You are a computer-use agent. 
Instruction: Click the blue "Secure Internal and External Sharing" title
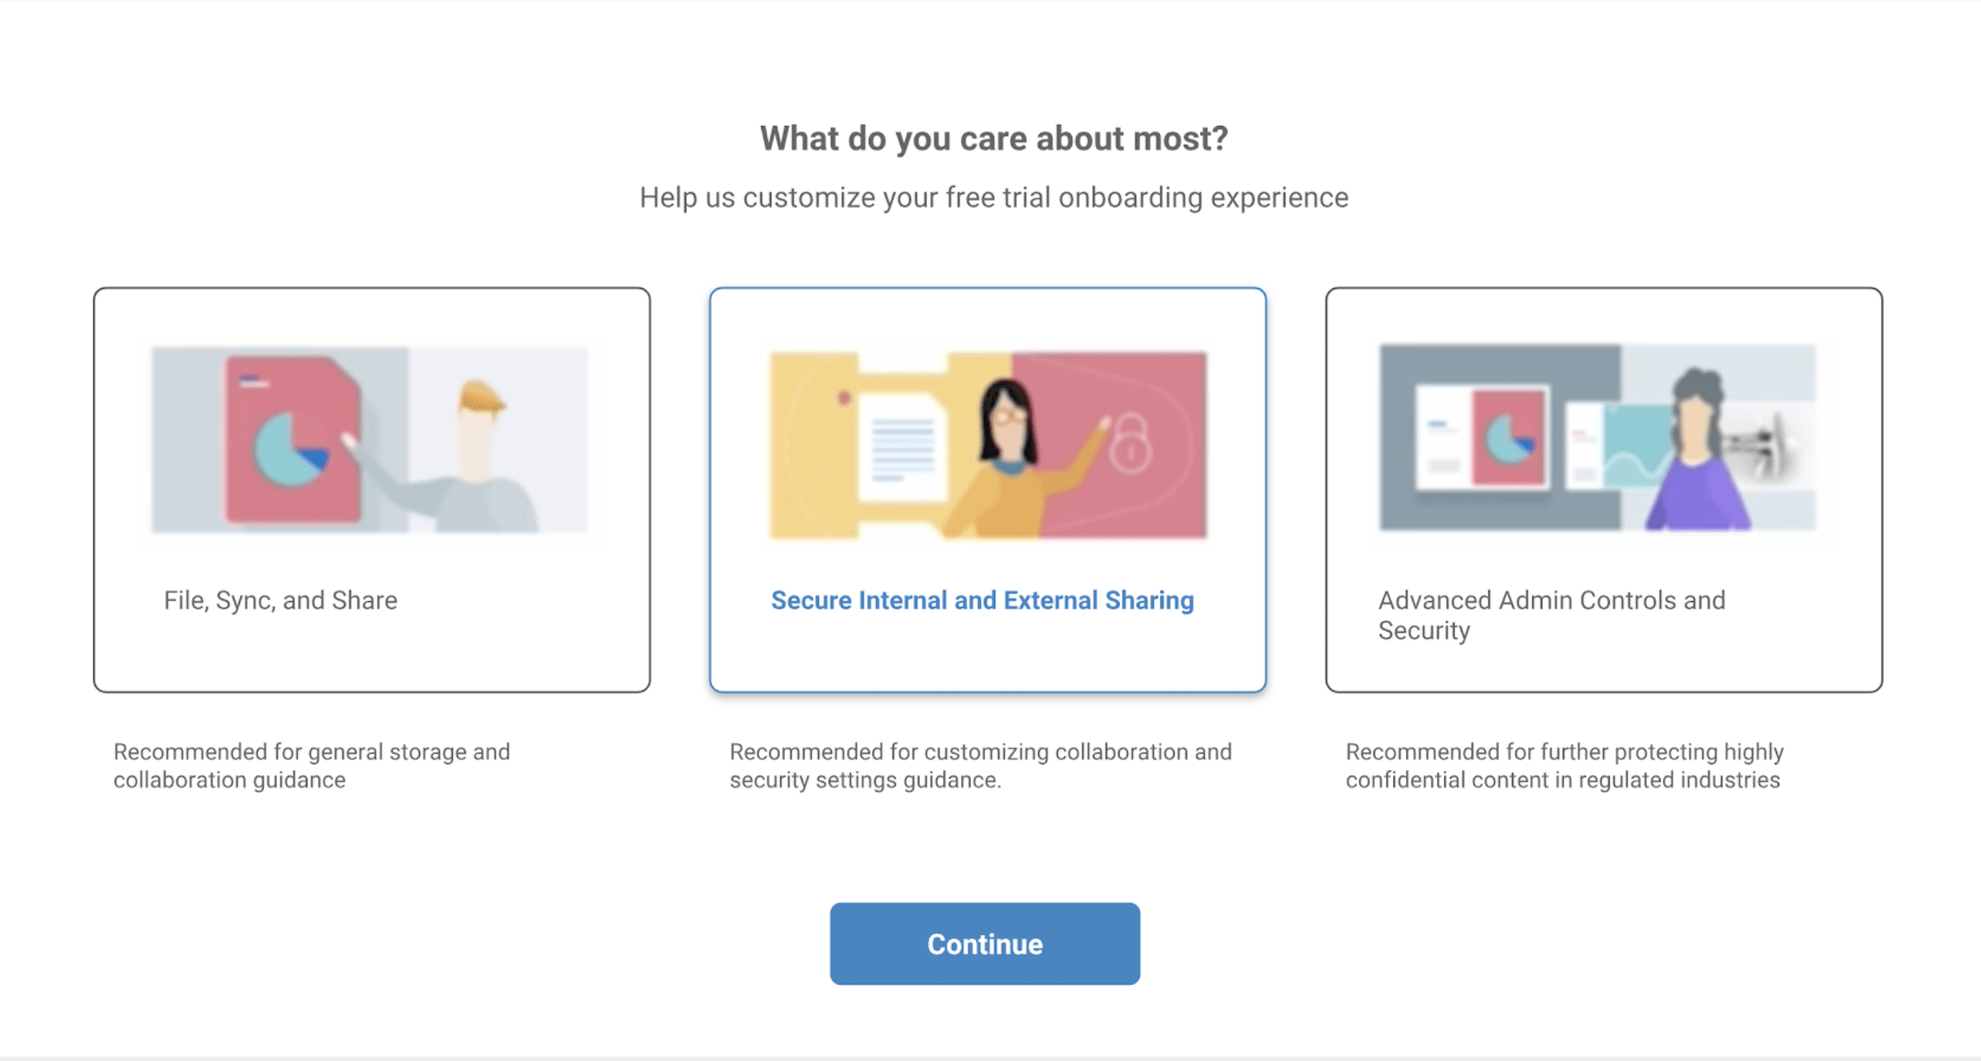[982, 600]
